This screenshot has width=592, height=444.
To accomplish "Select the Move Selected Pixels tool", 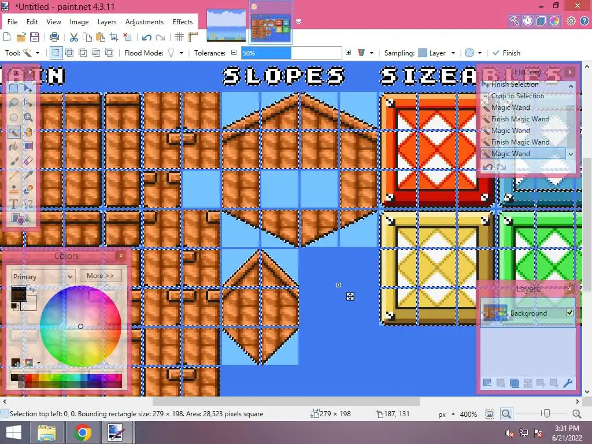I will [x=28, y=88].
